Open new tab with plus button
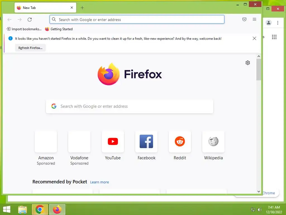This screenshot has width=286, height=215. pyautogui.click(x=82, y=8)
